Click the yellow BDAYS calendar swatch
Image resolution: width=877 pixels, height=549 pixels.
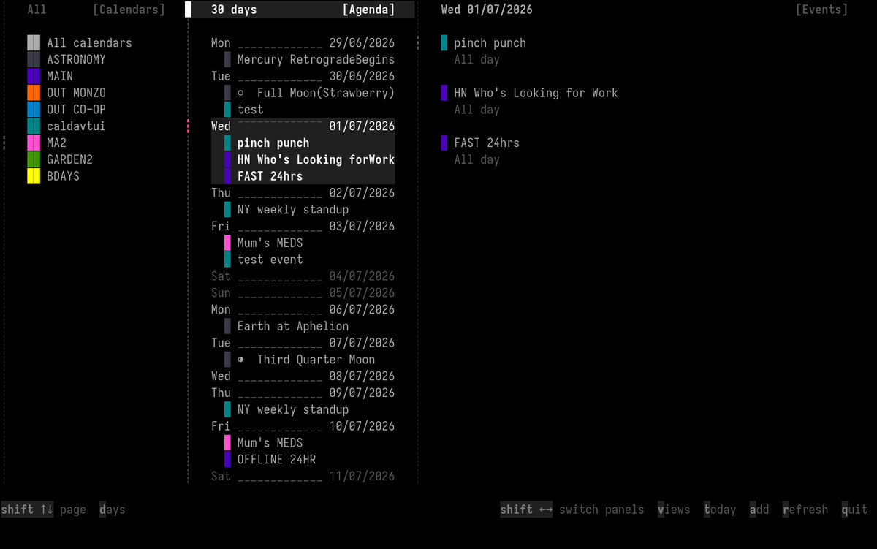tap(34, 176)
